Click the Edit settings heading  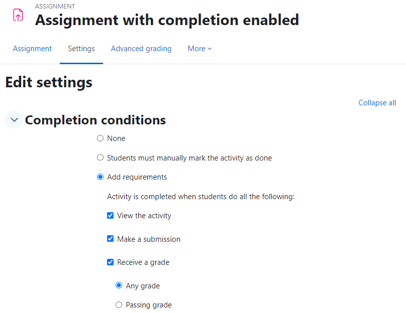pos(49,82)
